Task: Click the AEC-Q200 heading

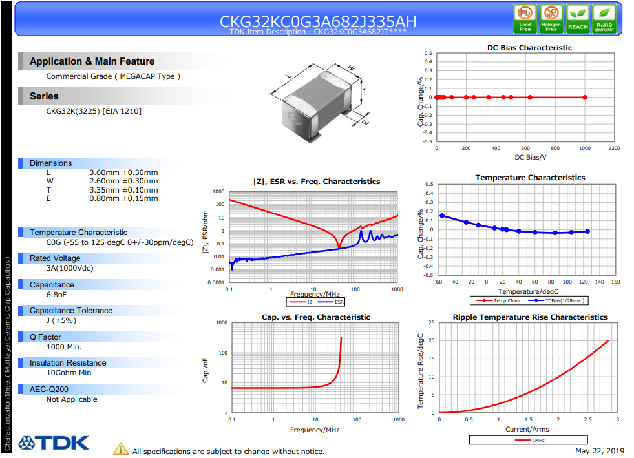Action: 49,390
